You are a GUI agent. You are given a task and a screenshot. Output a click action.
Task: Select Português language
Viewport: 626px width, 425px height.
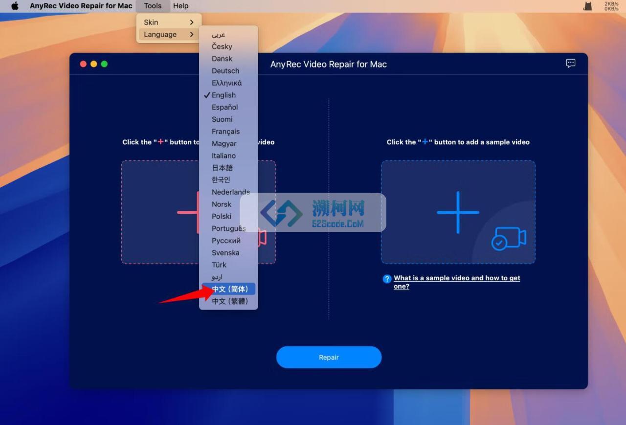(x=228, y=228)
